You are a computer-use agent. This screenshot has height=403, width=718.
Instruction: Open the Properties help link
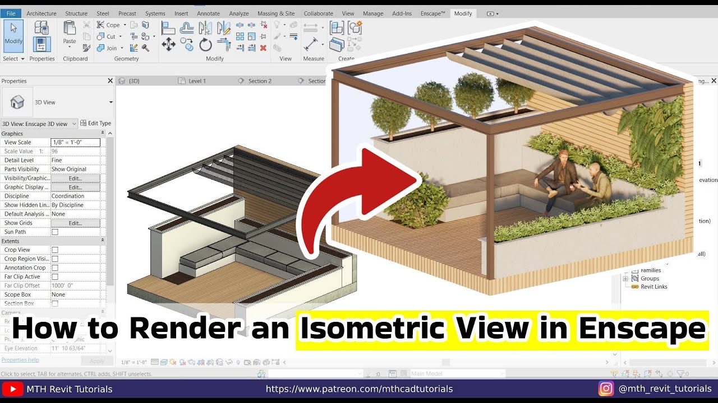click(20, 360)
